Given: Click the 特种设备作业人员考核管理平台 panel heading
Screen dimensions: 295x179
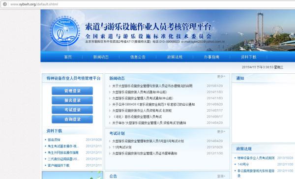Looking at the screenshot, I should tap(73, 78).
